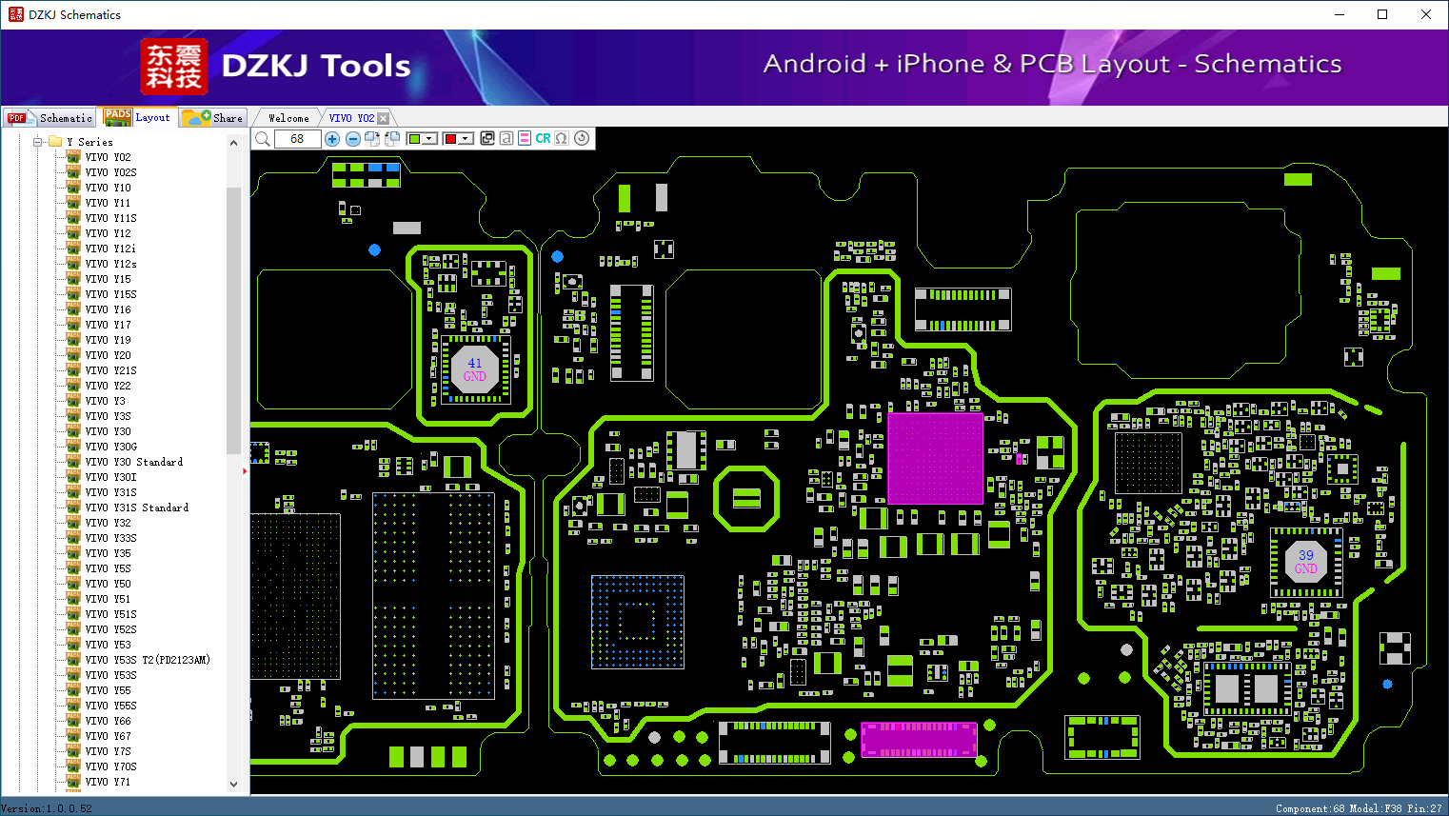Open the Share tab
Screen dimensions: 1449x816
pos(213,118)
